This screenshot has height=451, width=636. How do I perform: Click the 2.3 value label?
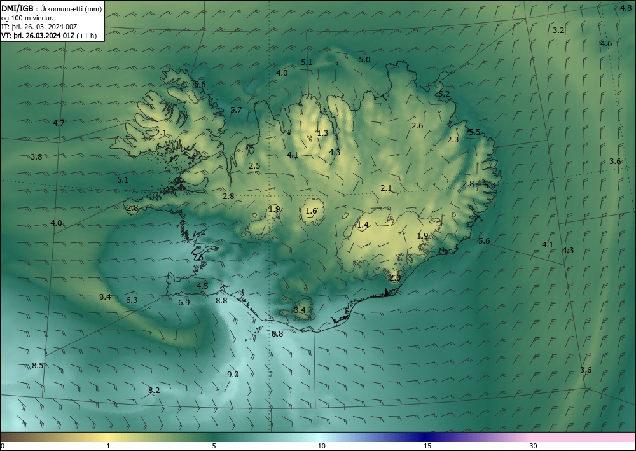click(x=453, y=140)
